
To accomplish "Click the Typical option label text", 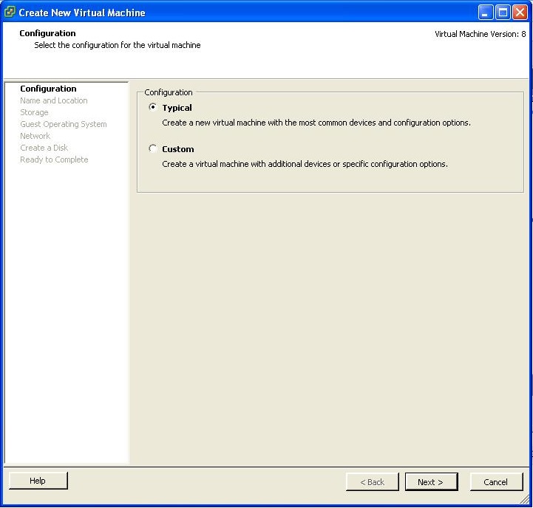I will pos(177,108).
